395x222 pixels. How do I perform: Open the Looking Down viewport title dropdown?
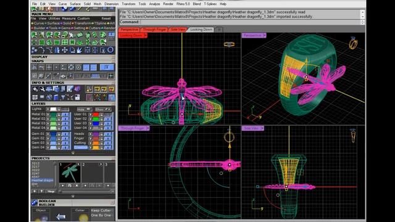click(x=146, y=36)
